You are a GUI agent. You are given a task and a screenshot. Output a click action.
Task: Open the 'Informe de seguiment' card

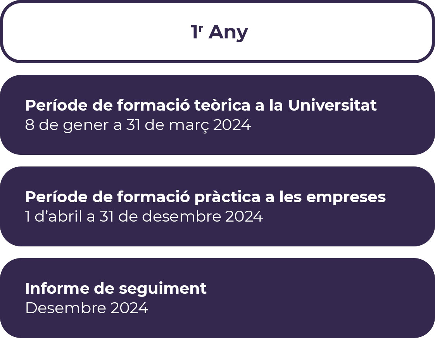[217, 298]
